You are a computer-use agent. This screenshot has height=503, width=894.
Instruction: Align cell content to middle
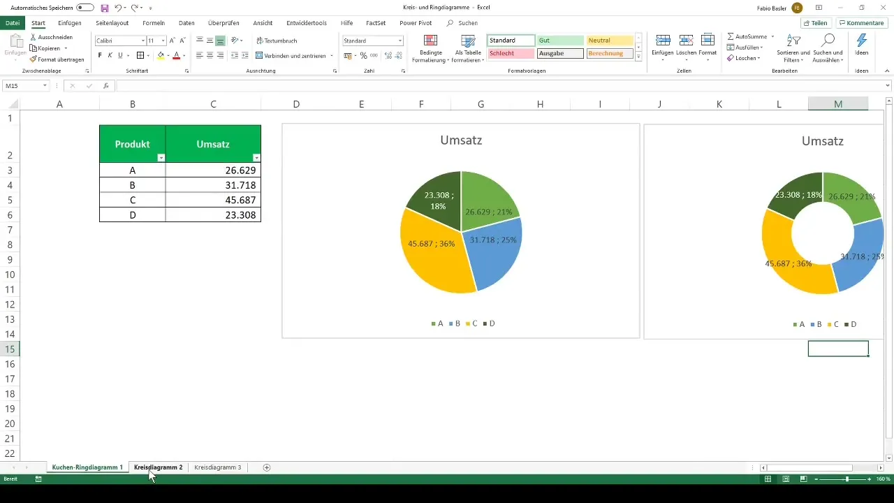click(x=210, y=41)
